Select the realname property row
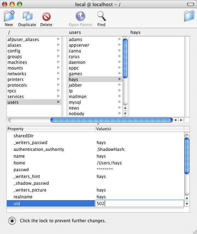197x234 pixels. click(x=95, y=197)
